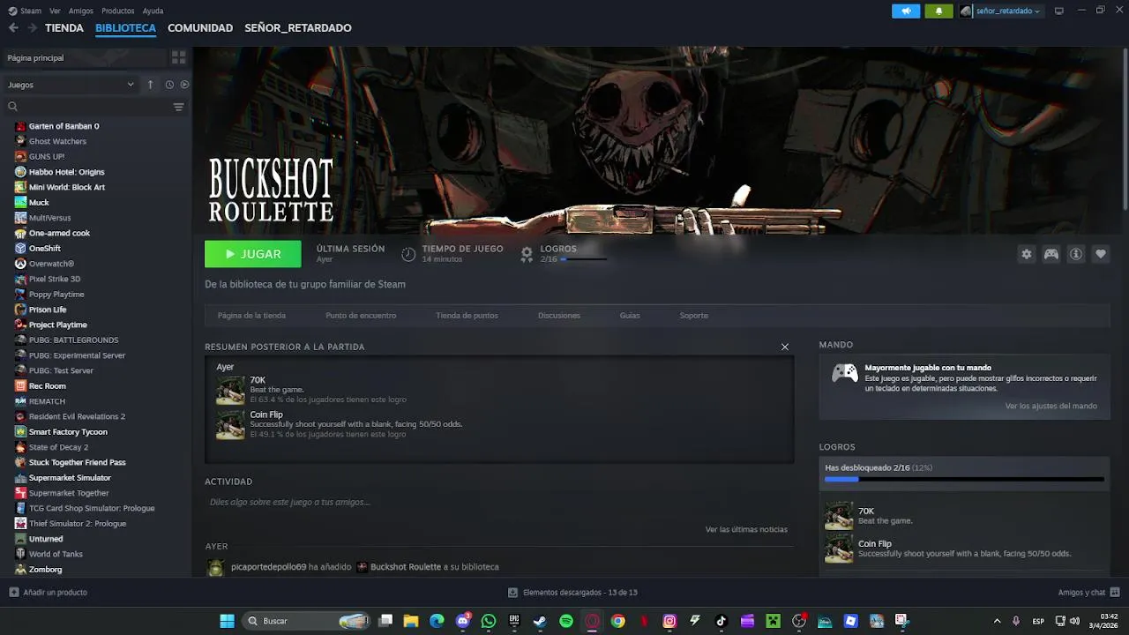Open the downloads status bar entry
Viewport: 1129px width, 635px height.
tap(572, 593)
